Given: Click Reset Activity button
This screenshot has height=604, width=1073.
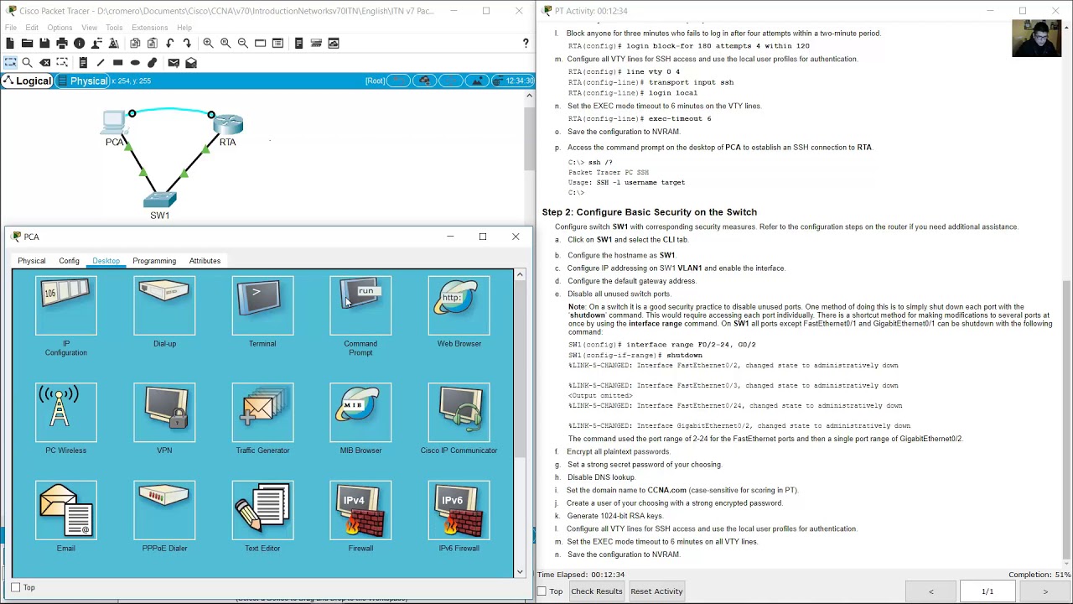Looking at the screenshot, I should coord(656,591).
